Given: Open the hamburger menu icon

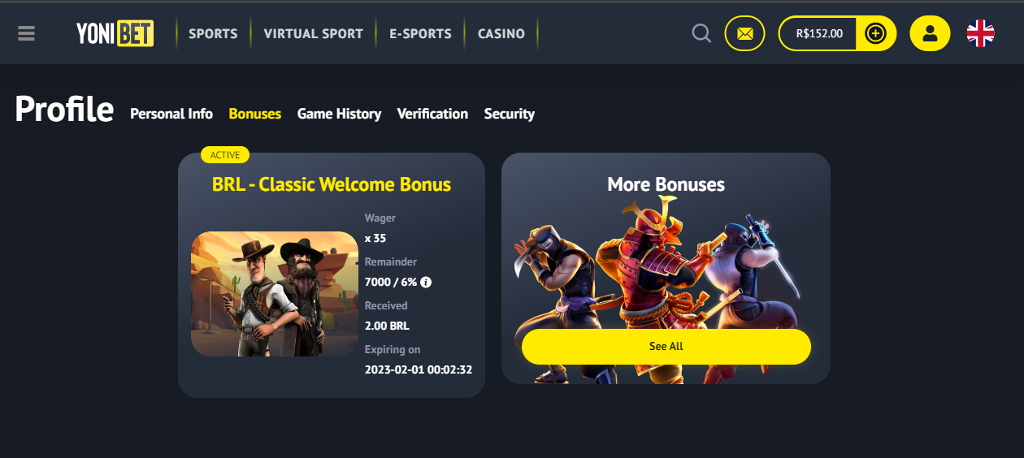Looking at the screenshot, I should 26,33.
